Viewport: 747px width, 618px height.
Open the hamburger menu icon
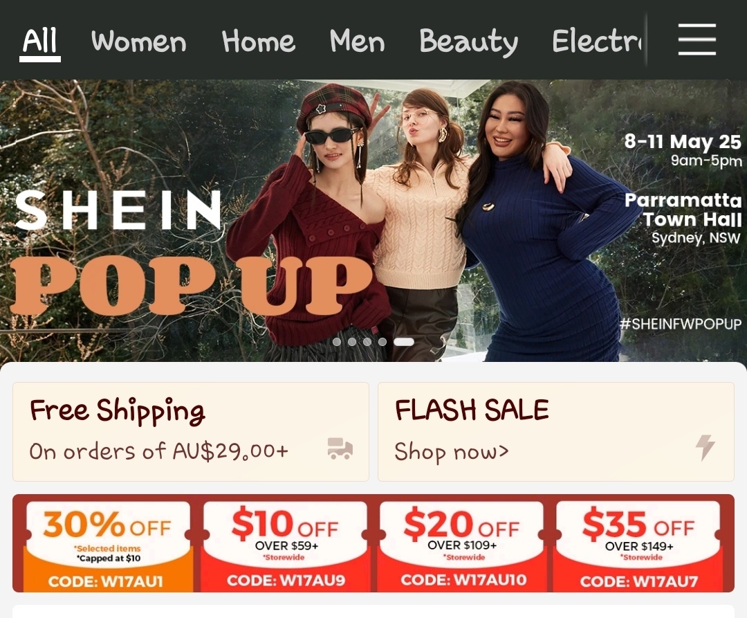697,39
